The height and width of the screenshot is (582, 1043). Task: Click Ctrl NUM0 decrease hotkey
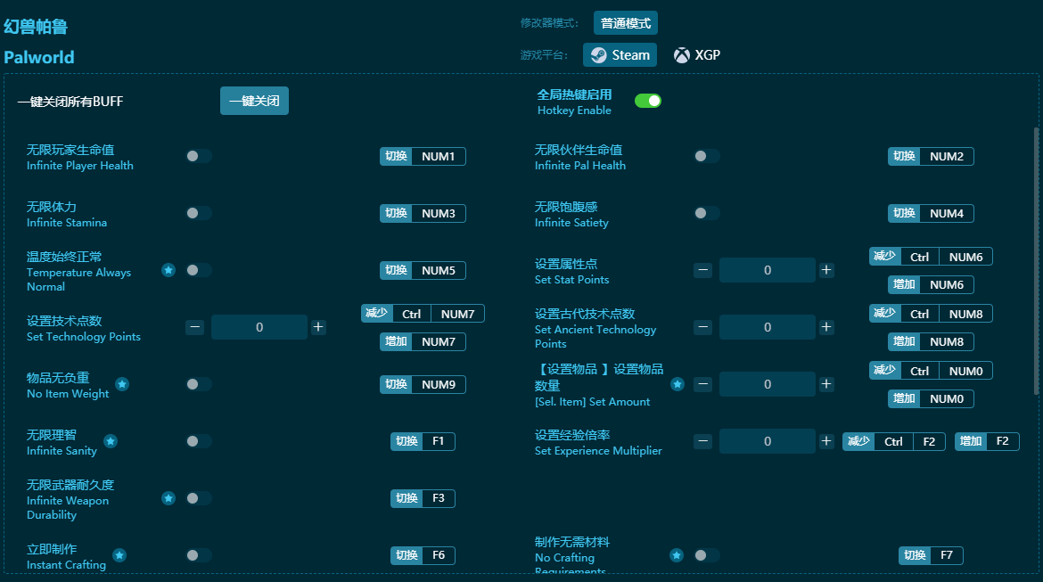click(x=931, y=371)
